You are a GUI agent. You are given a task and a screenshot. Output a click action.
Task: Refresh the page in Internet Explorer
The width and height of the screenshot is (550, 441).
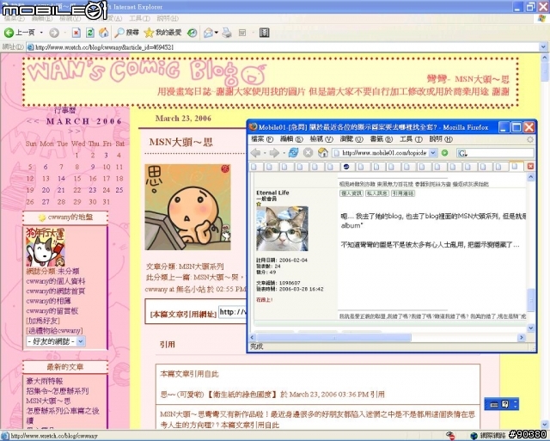(x=90, y=33)
